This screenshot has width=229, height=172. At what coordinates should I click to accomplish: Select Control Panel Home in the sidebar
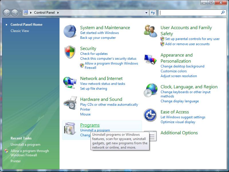coord(26,25)
